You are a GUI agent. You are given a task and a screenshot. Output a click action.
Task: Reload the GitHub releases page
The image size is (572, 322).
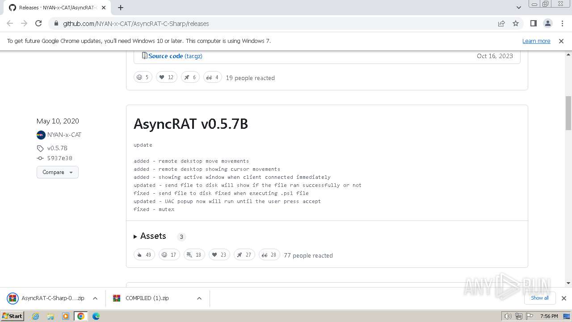(x=38, y=24)
